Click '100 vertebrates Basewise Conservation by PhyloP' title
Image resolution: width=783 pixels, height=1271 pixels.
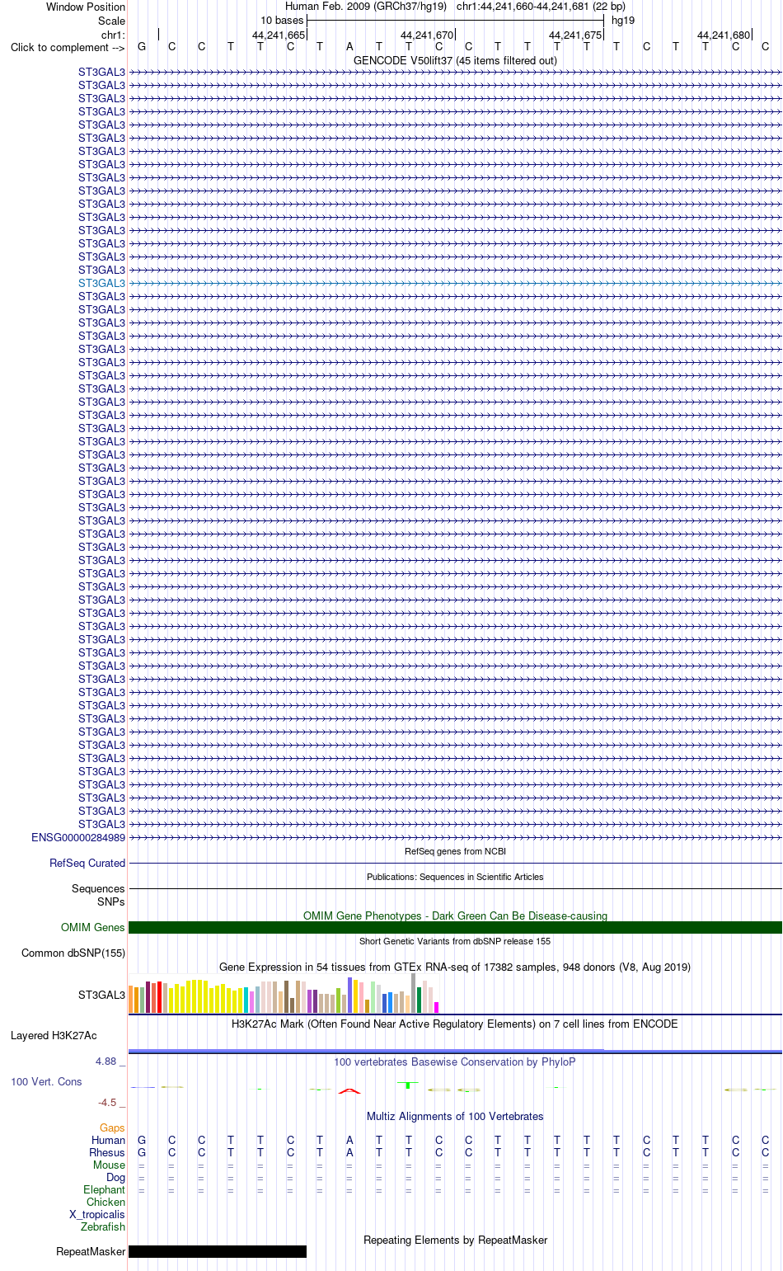pos(455,1062)
